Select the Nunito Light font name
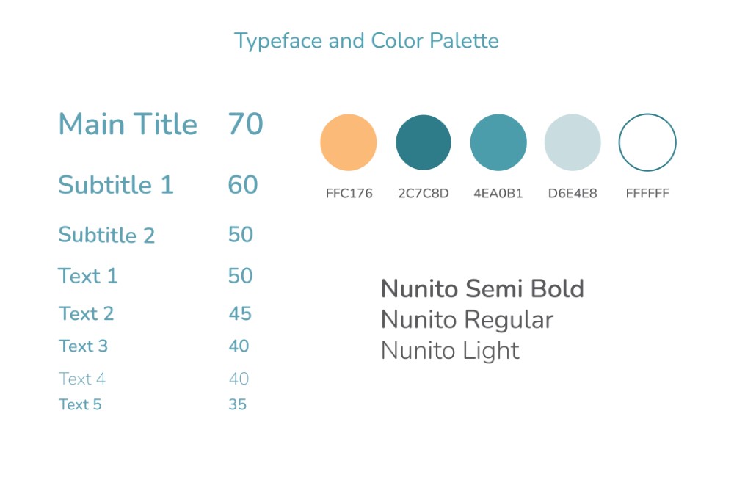The width and height of the screenshot is (734, 477). (x=451, y=351)
